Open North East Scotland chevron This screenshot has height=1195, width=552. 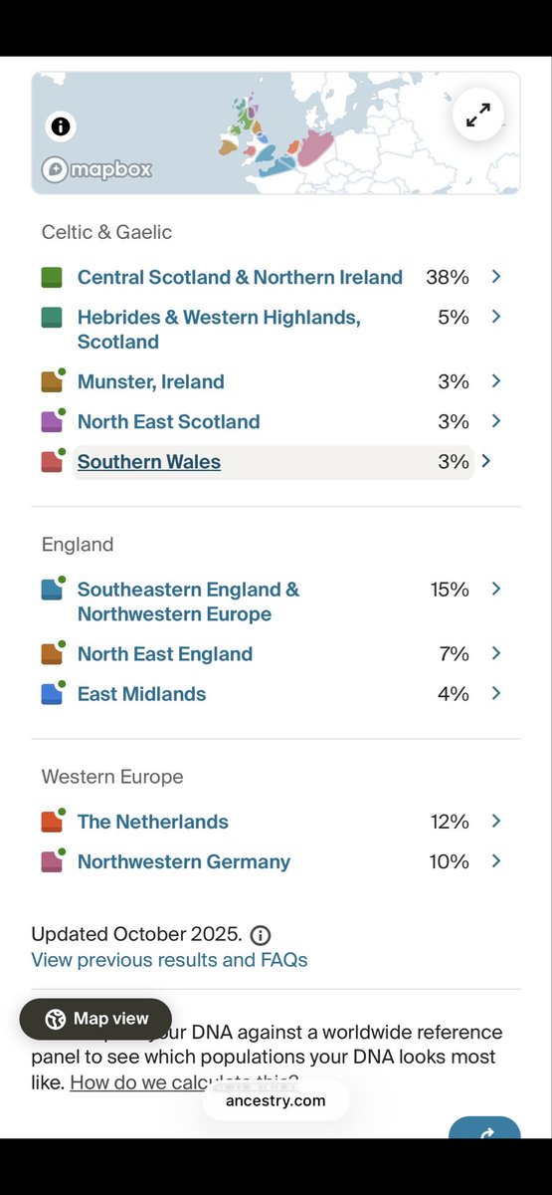pyautogui.click(x=496, y=421)
